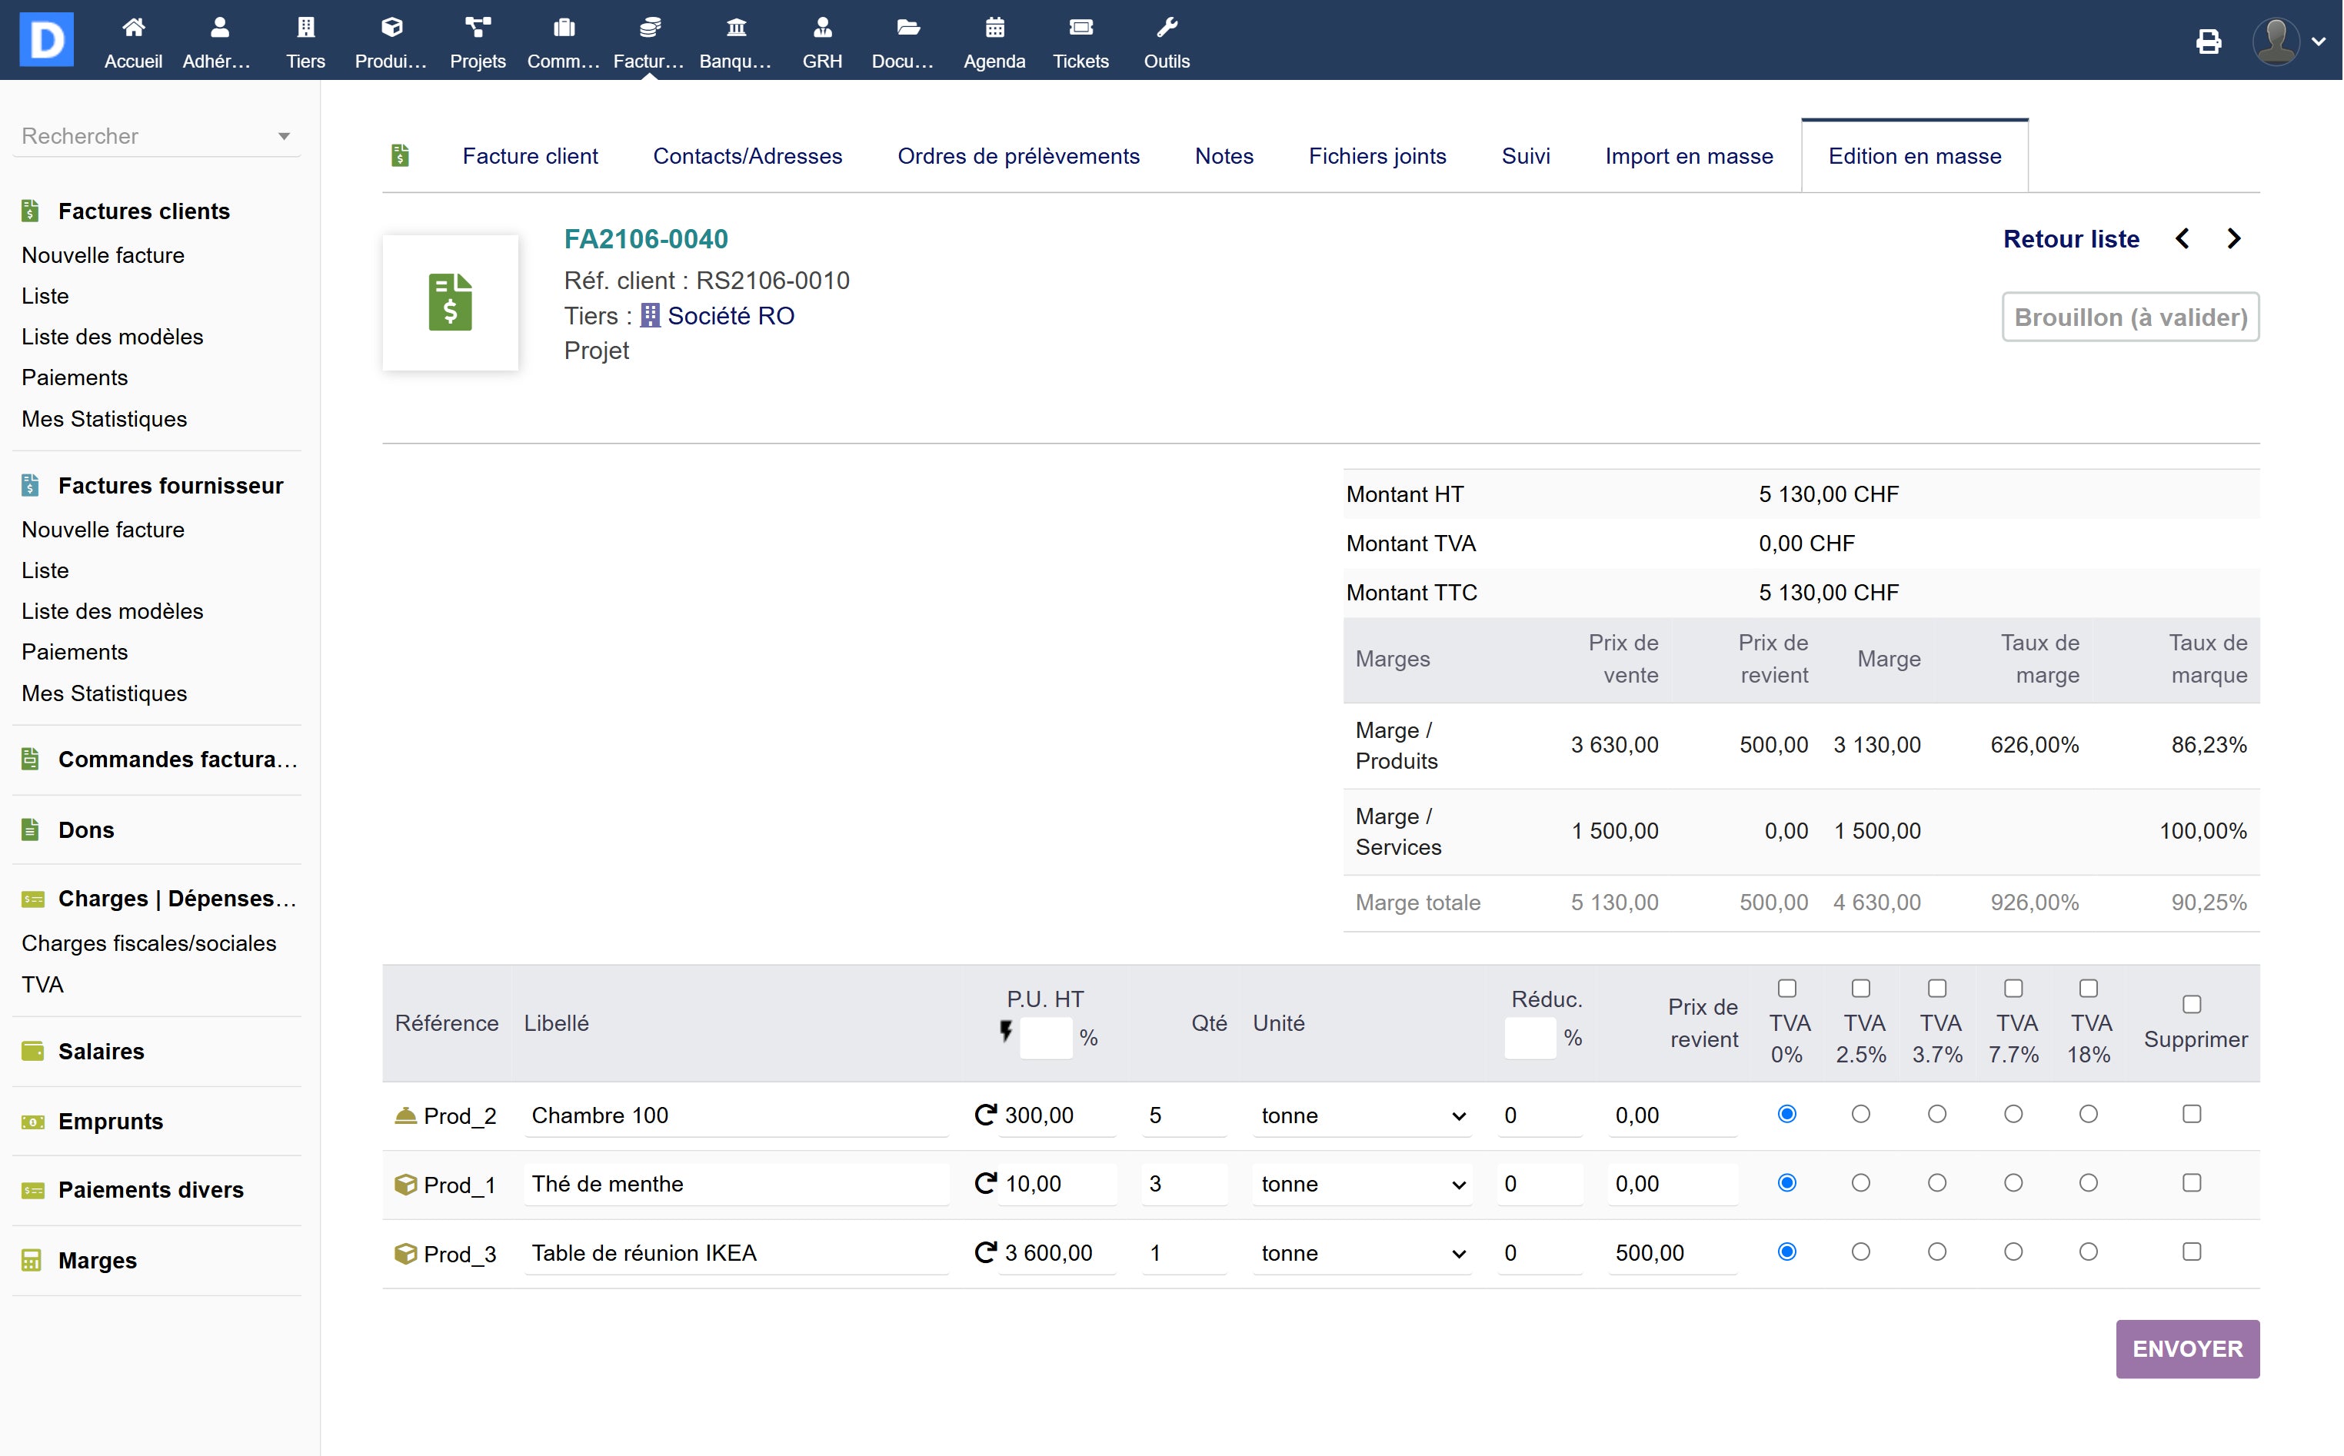Click the Accueil home icon
Screen dimensions: 2344x1456
133,28
